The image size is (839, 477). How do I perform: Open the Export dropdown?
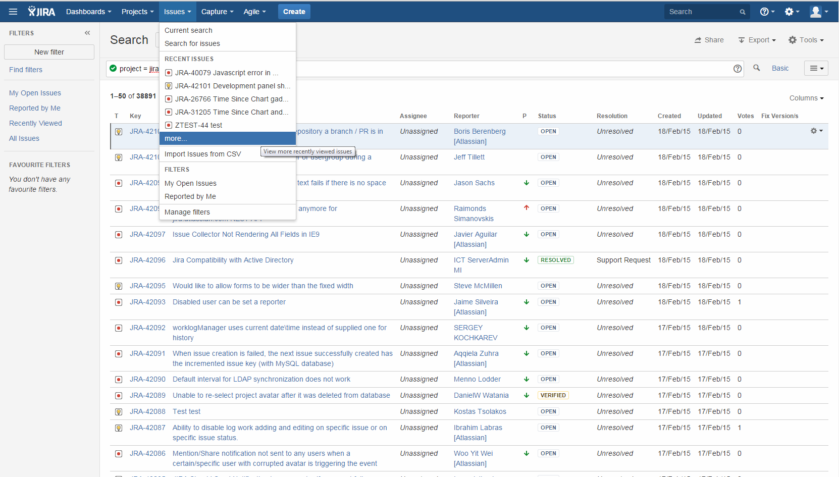tap(757, 40)
